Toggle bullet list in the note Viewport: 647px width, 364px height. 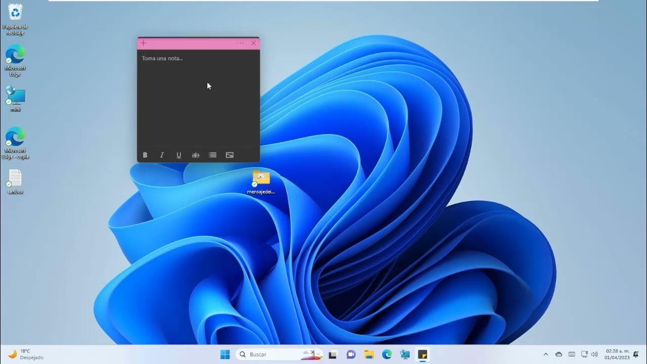coord(213,155)
